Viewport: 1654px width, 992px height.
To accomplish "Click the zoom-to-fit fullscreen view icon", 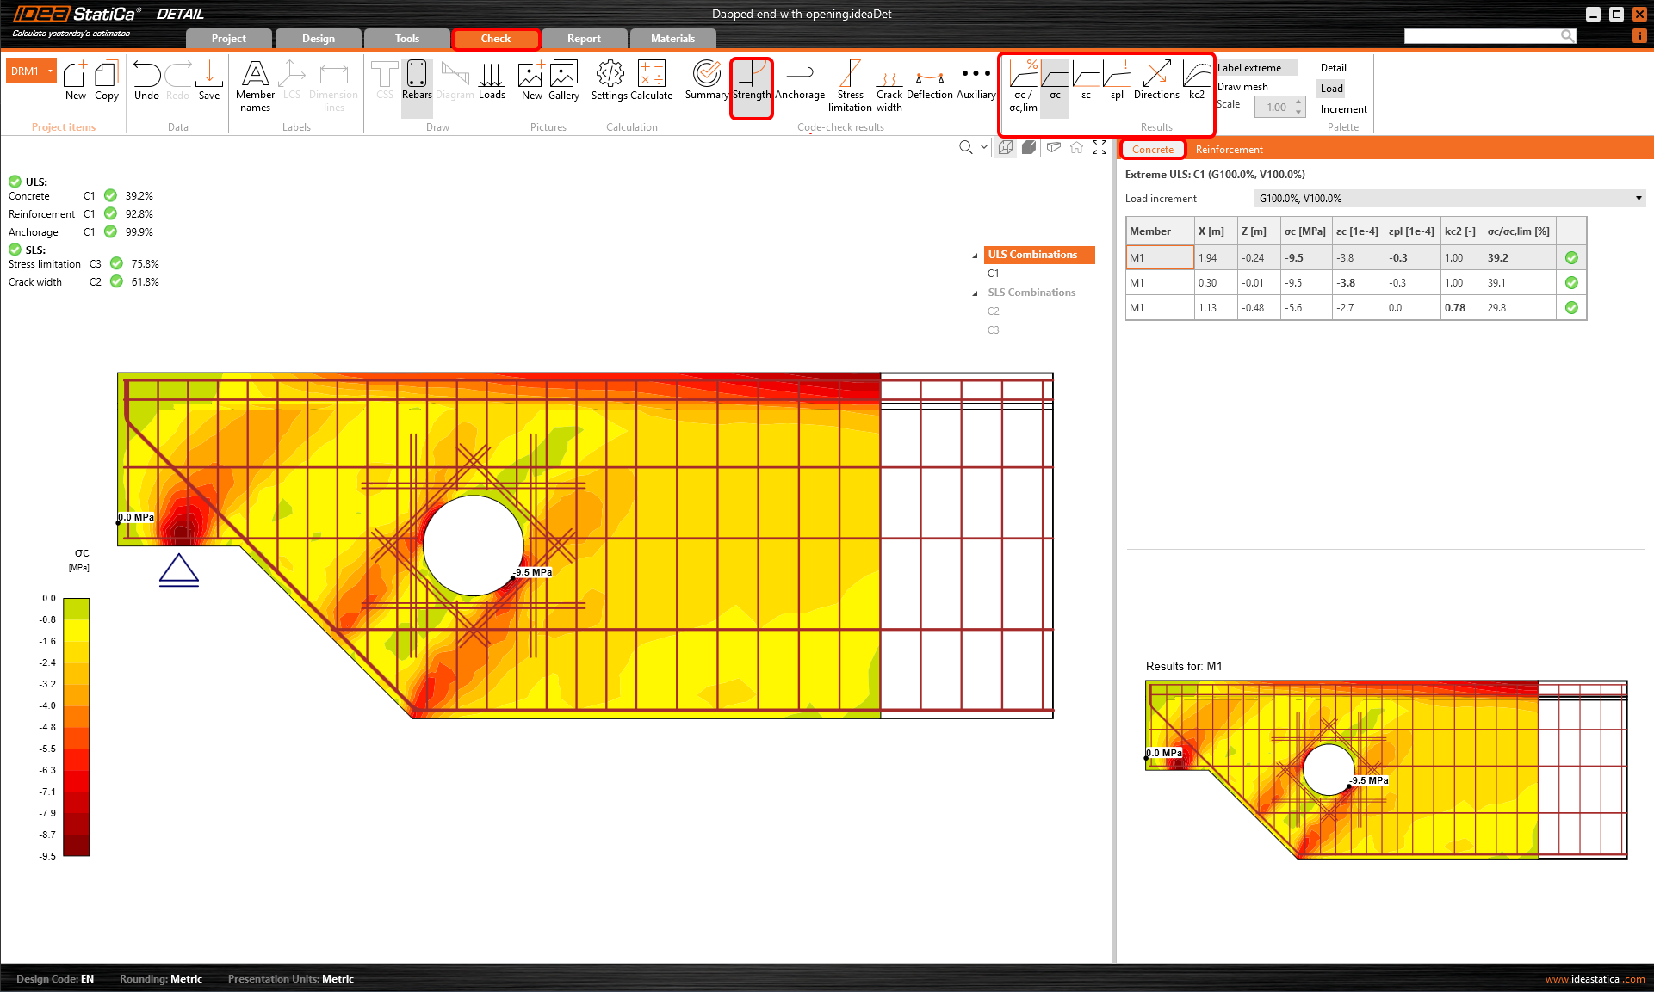I will point(1100,147).
